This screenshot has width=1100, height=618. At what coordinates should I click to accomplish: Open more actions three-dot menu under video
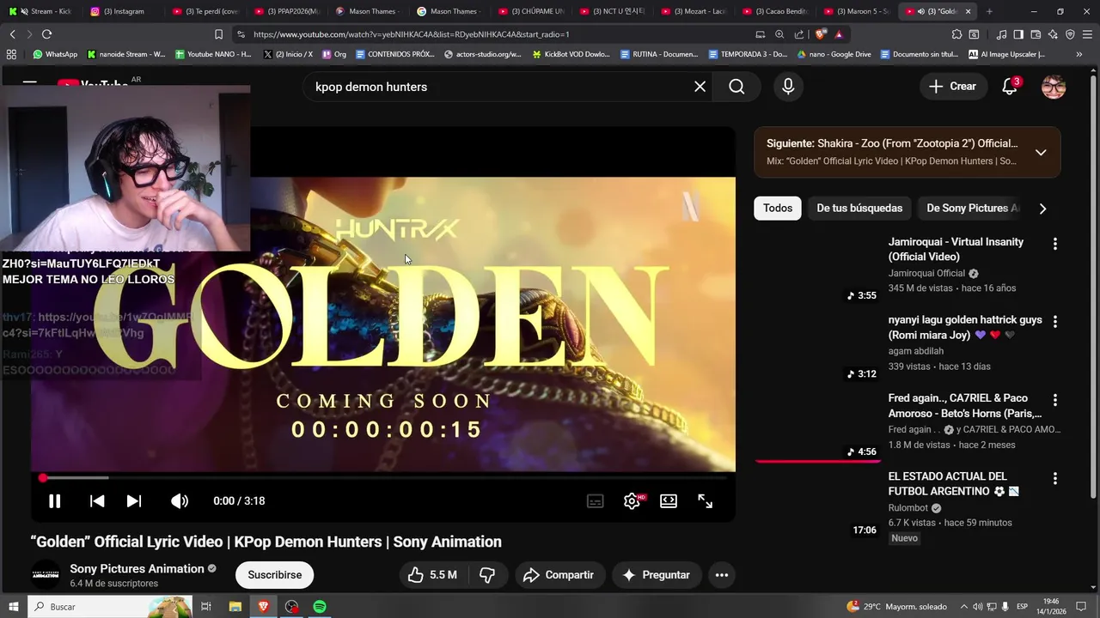pyautogui.click(x=722, y=575)
